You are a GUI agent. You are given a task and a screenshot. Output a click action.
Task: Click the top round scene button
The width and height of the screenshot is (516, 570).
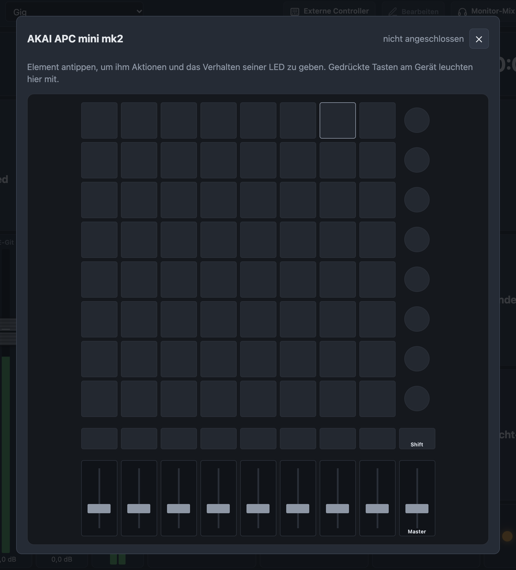pos(417,120)
